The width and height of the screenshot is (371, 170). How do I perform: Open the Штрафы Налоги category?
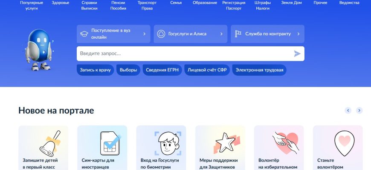[263, 6]
